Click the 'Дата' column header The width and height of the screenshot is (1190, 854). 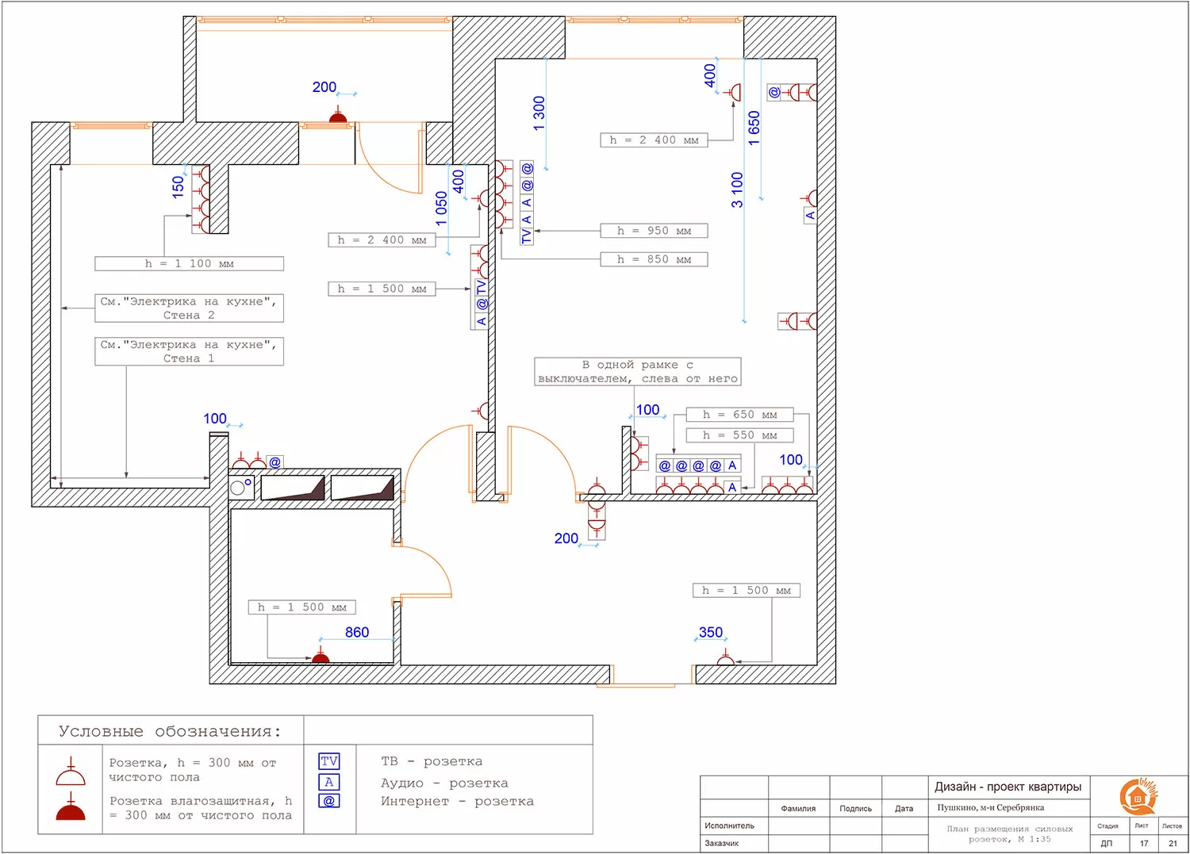[904, 809]
